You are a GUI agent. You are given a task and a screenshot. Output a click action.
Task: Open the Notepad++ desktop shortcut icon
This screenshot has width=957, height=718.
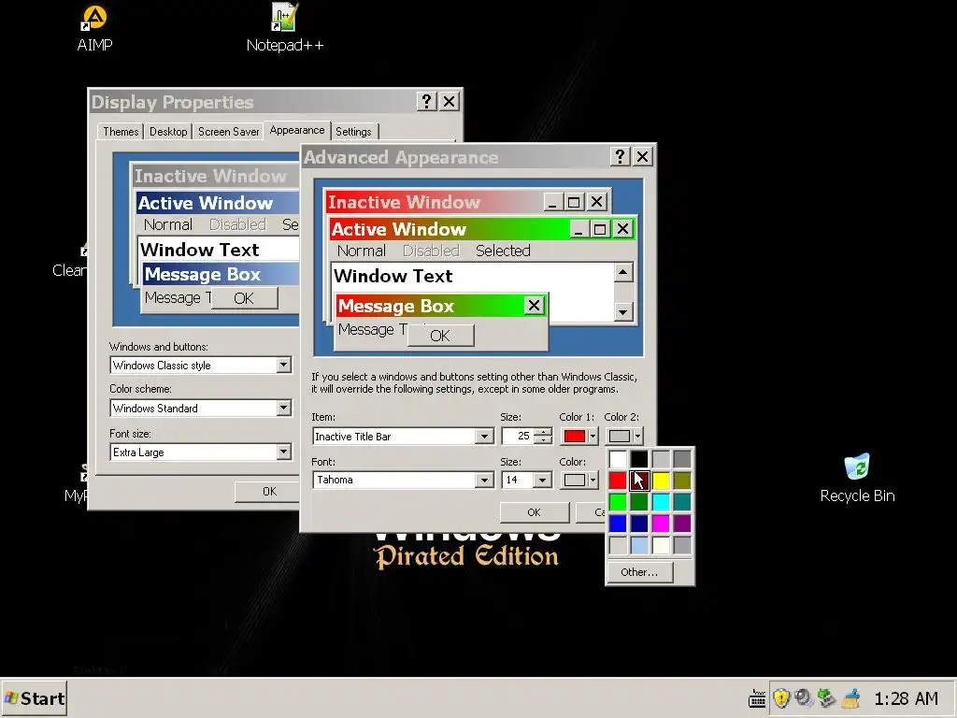coord(284,17)
